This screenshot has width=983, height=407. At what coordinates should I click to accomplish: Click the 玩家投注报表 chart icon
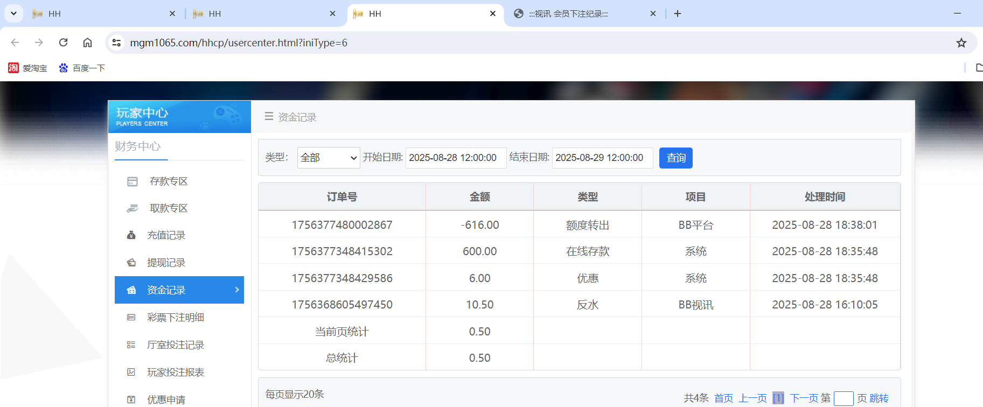click(x=131, y=373)
